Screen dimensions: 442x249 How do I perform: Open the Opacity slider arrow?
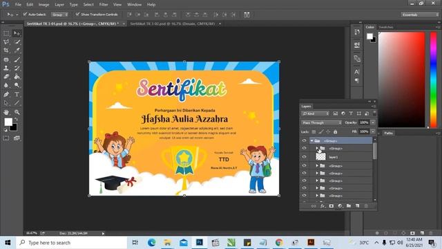tap(373, 122)
